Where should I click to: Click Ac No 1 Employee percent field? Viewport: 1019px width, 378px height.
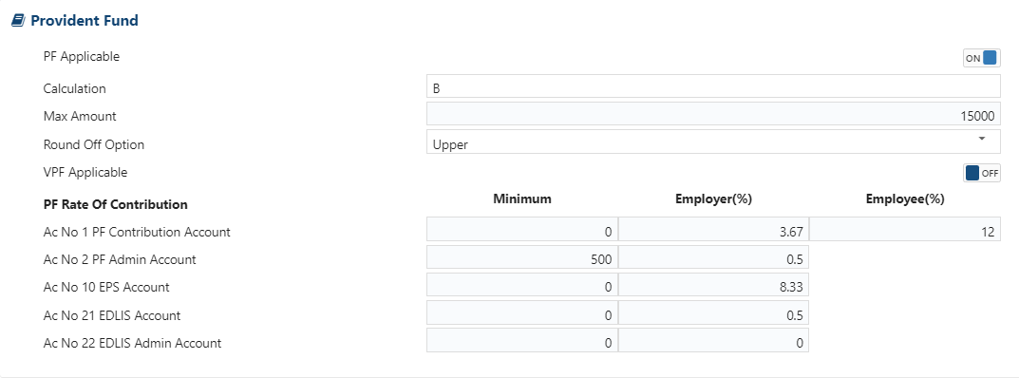coord(905,229)
